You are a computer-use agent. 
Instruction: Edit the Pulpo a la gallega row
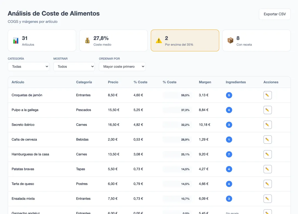267,110
